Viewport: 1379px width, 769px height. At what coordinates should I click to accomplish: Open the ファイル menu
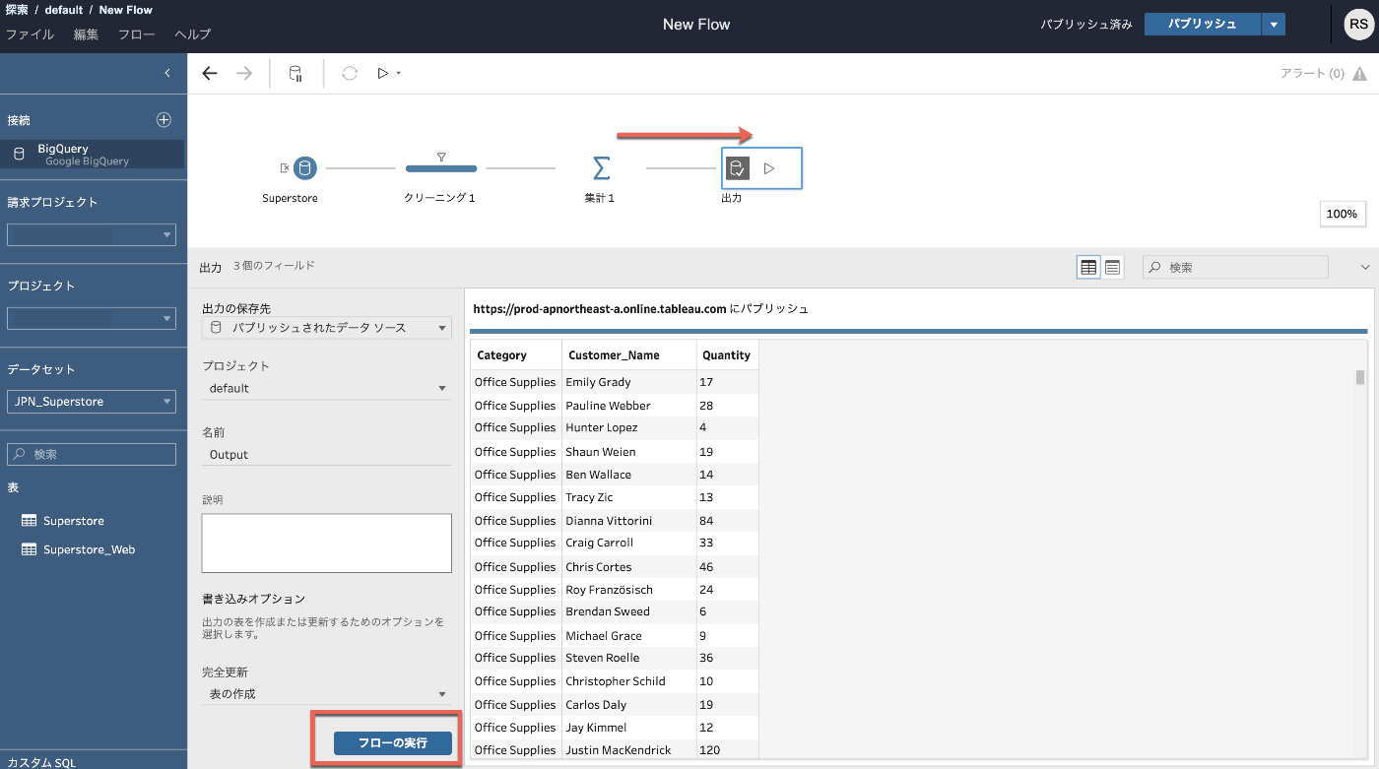(30, 34)
